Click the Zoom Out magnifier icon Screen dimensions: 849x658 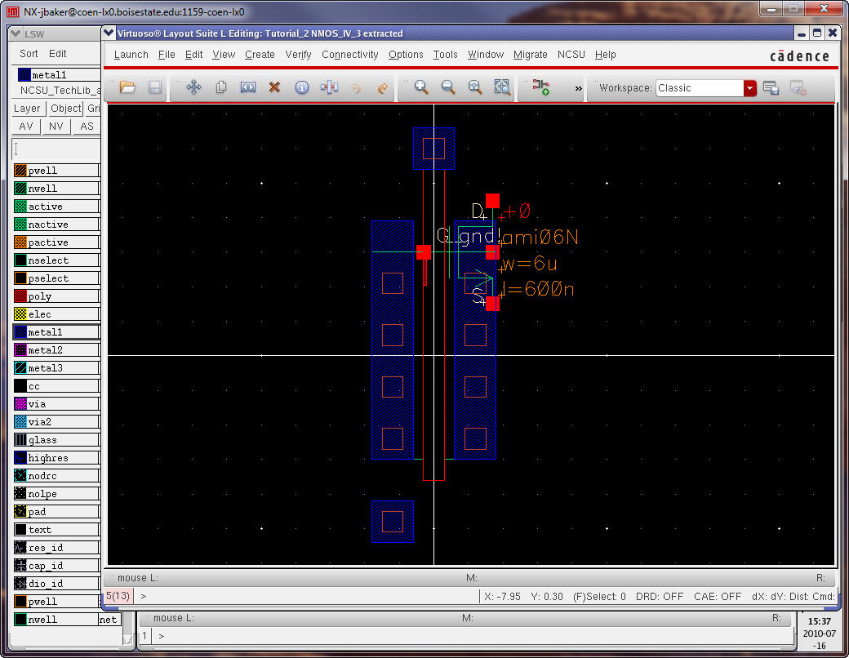click(448, 87)
